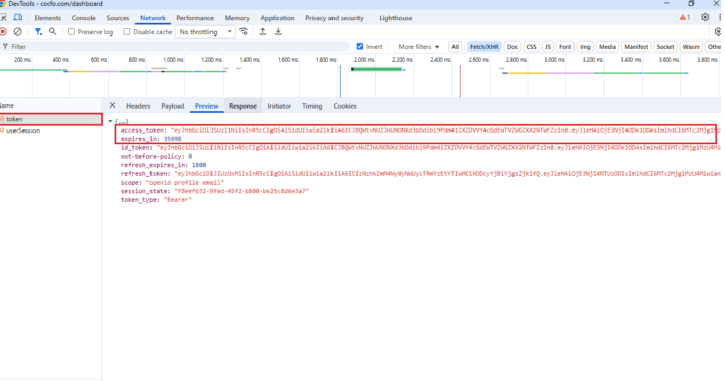Screen dimensions: 725x381
Task: Click the expires_in value 35998
Action: [x=173, y=139]
